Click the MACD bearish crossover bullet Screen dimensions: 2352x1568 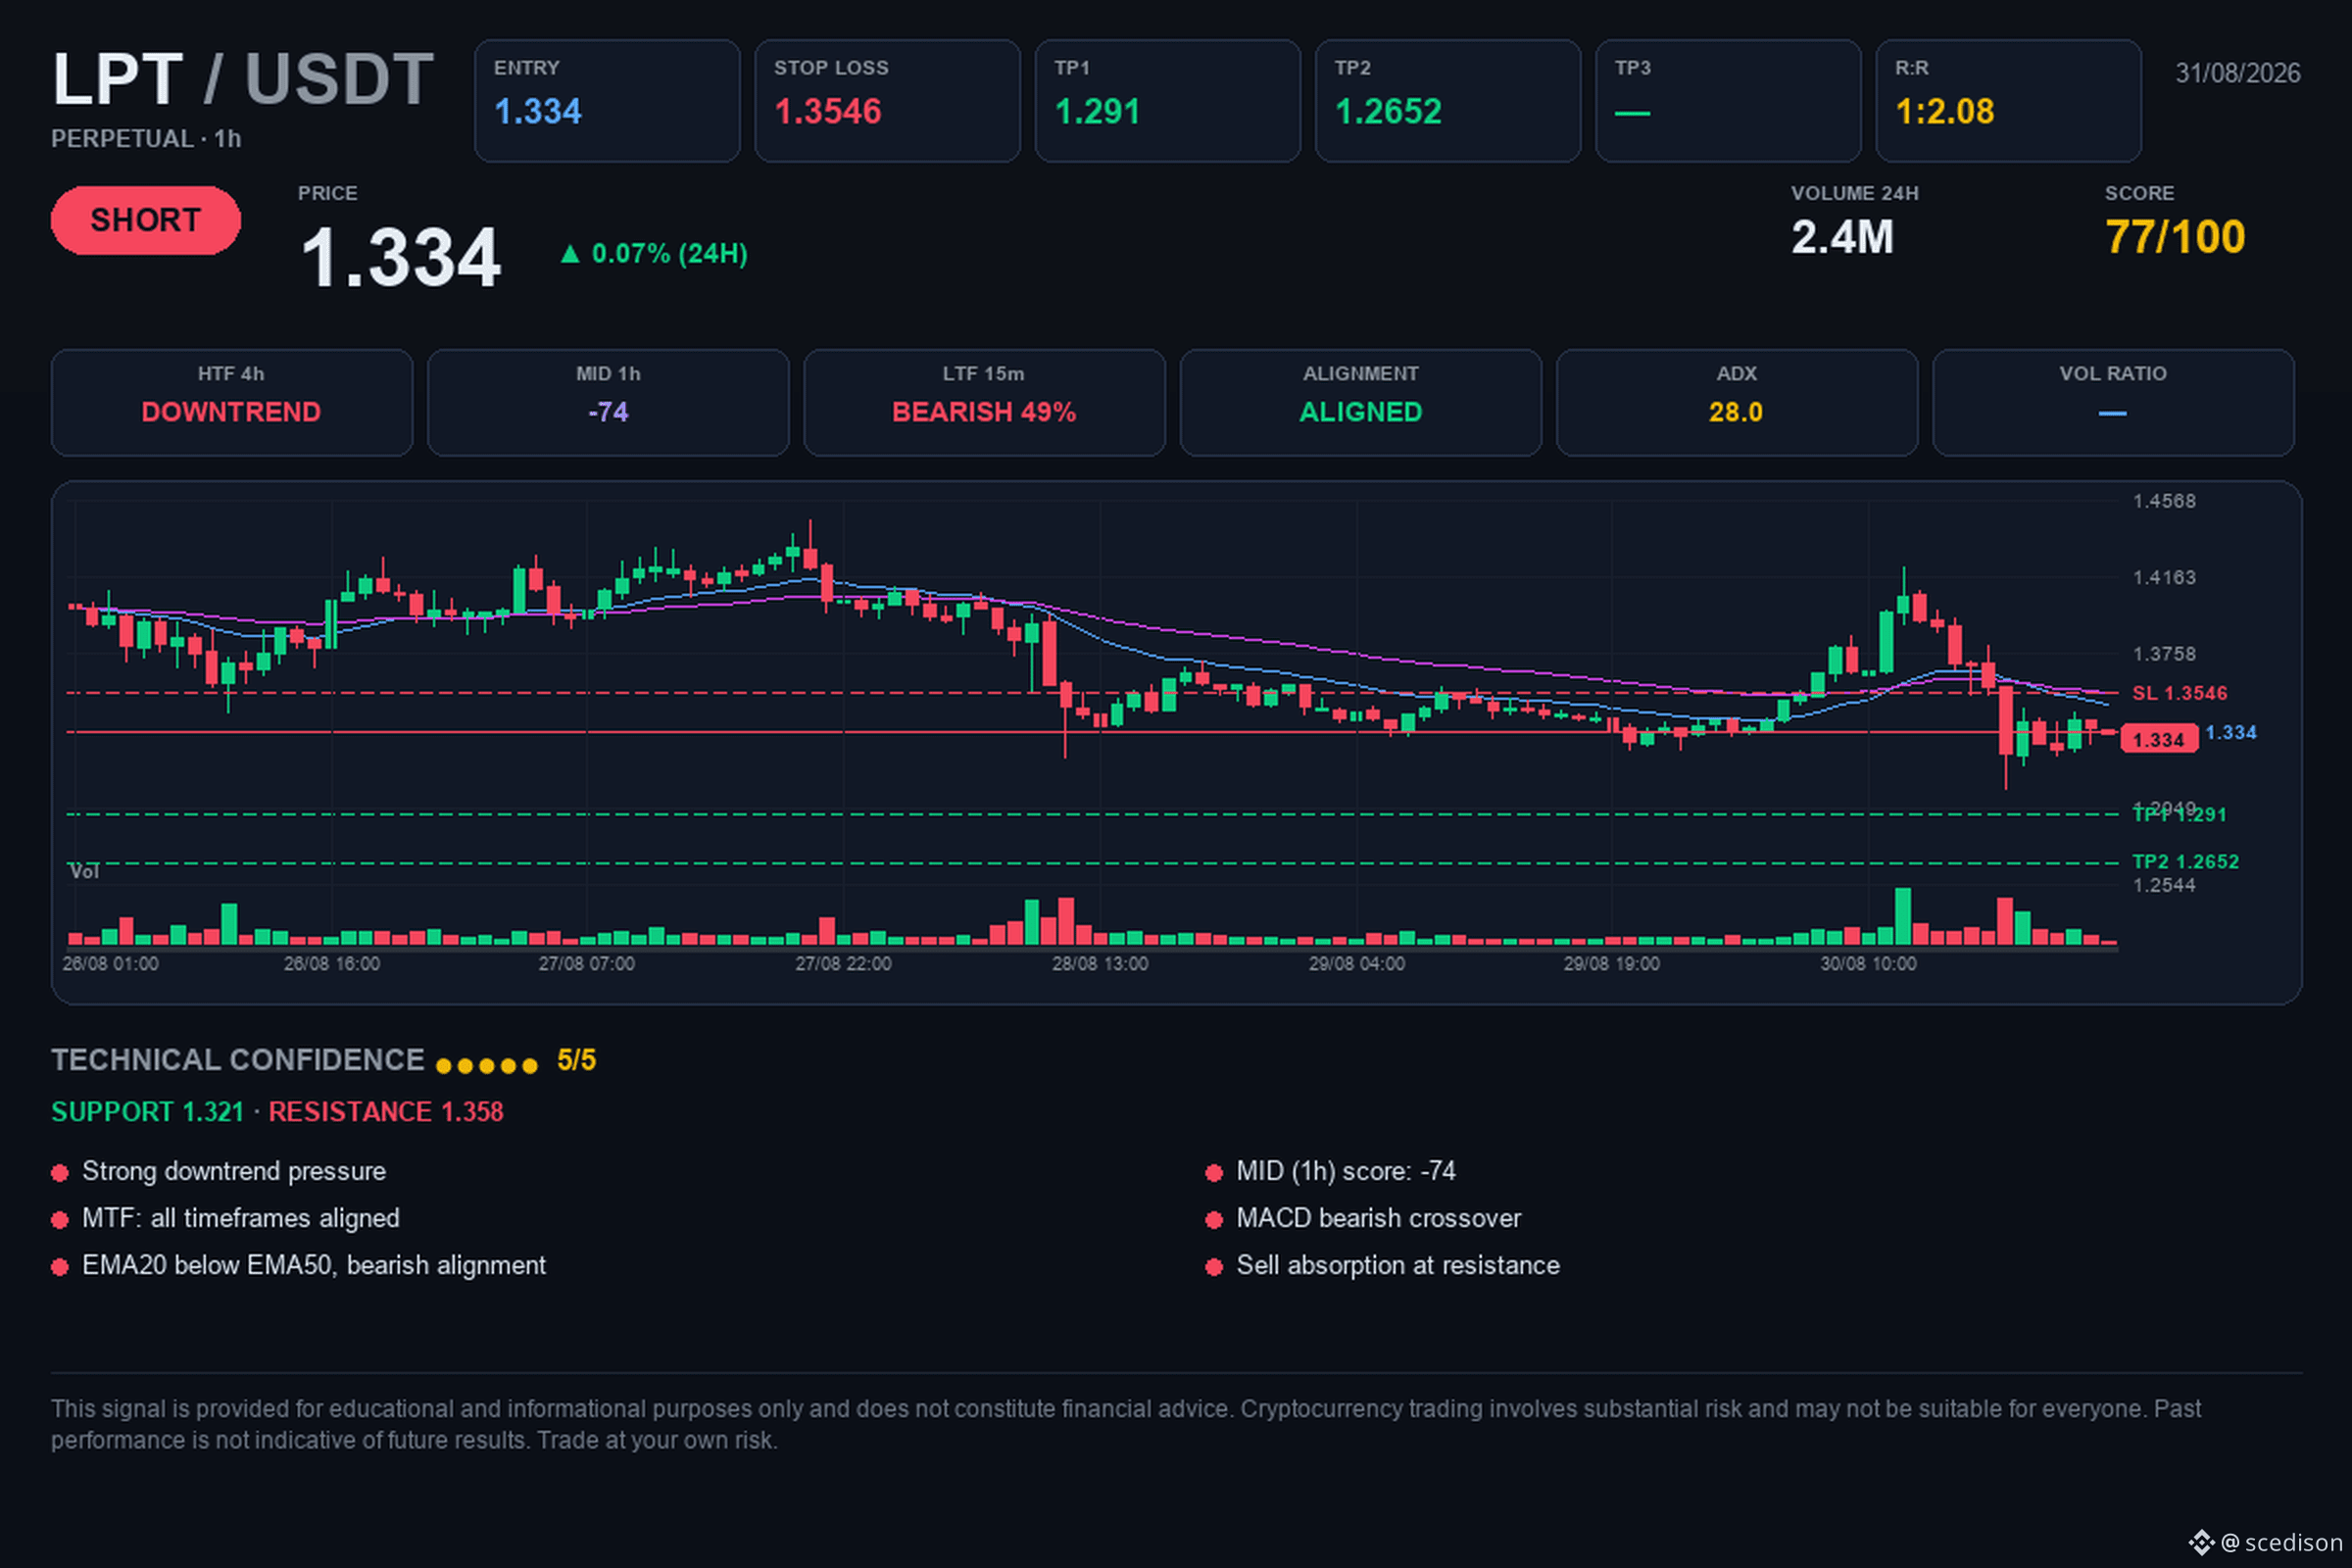point(1364,1219)
